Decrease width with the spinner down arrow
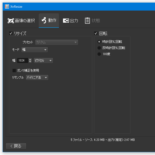Image resolution: width=155 pixels, height=155 pixels. [30, 62]
